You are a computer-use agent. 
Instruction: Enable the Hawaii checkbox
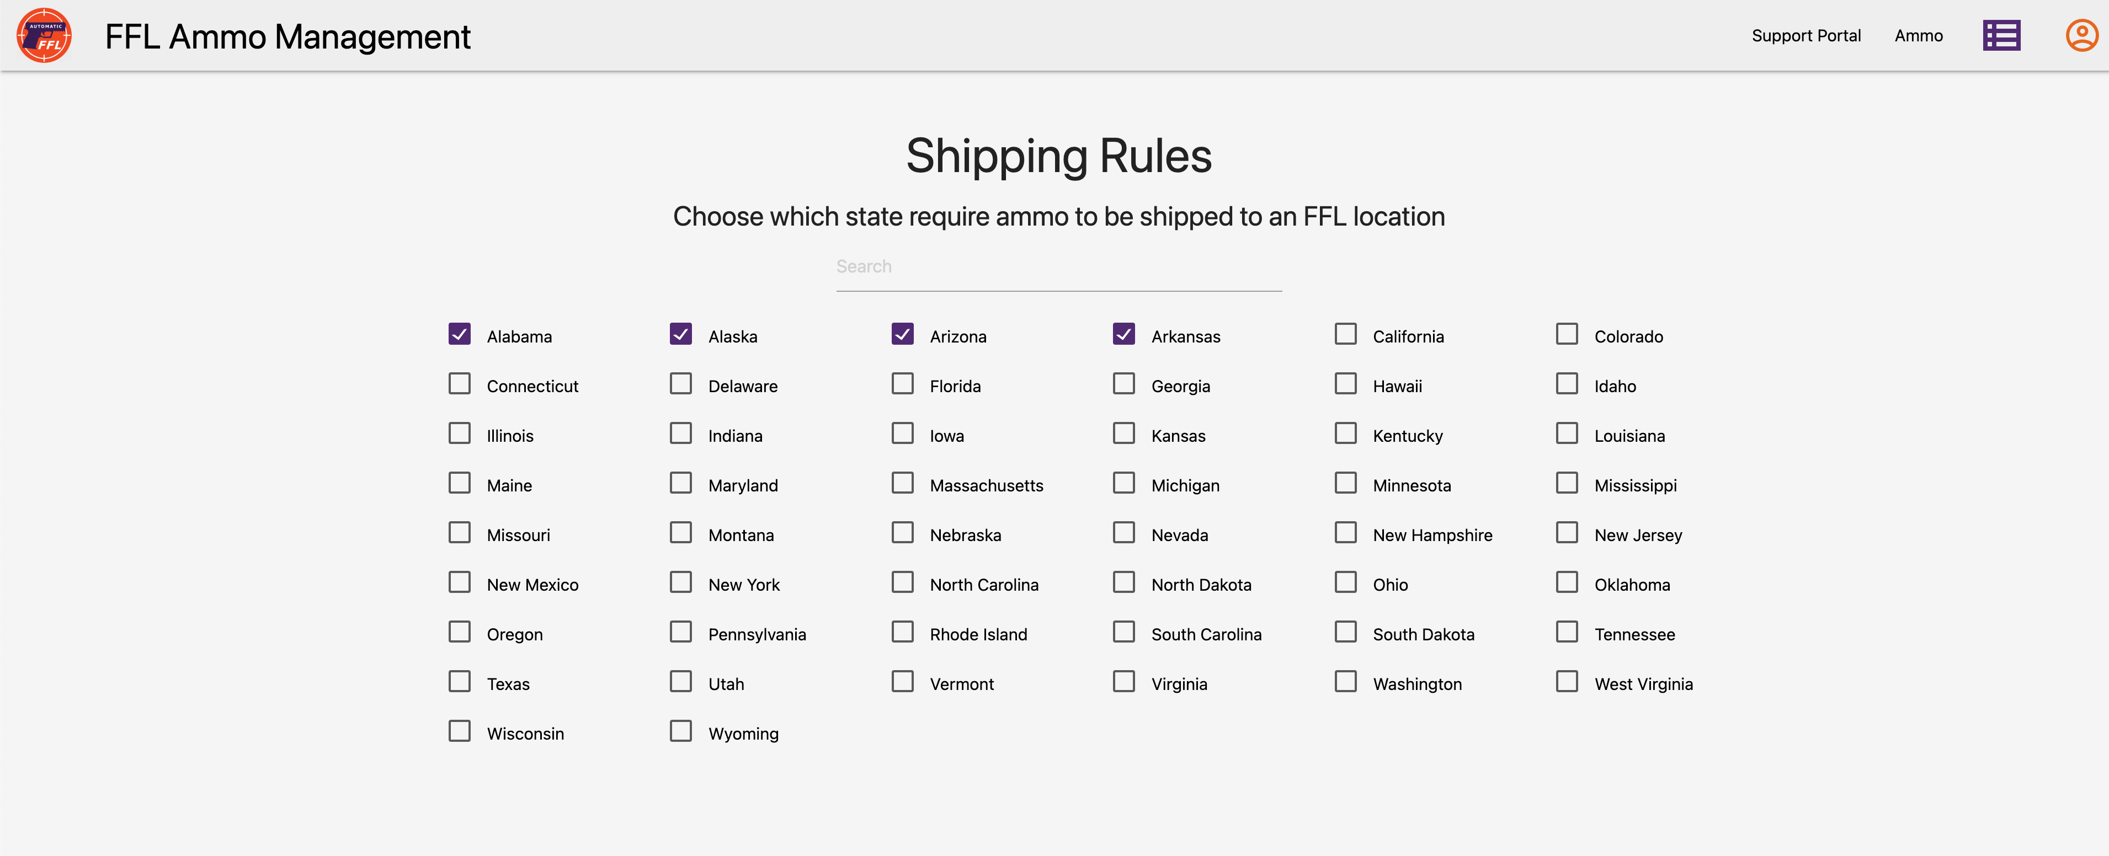pos(1345,384)
